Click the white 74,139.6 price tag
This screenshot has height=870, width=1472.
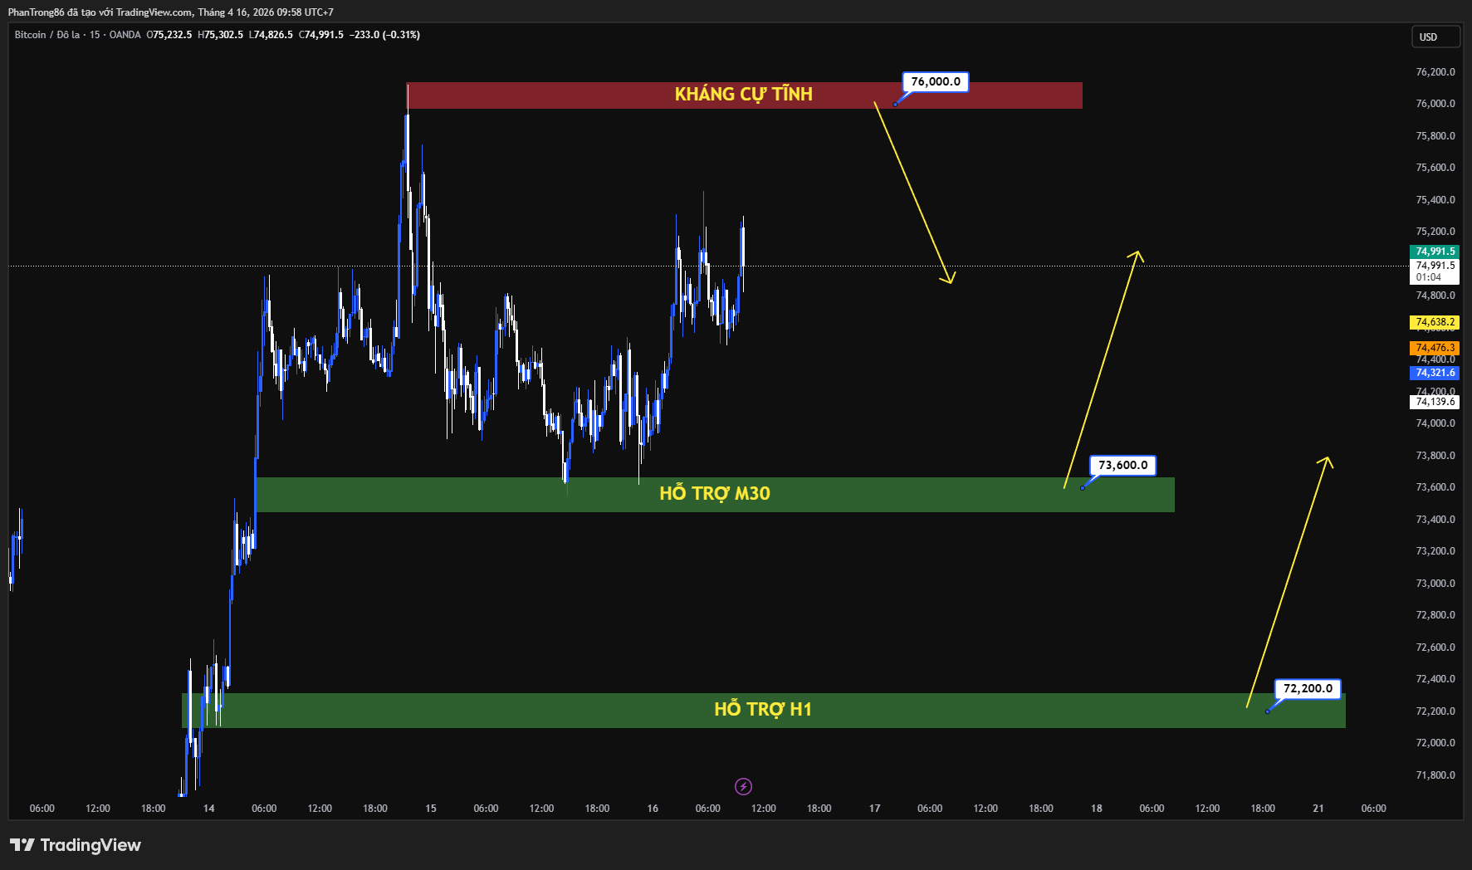point(1435,402)
